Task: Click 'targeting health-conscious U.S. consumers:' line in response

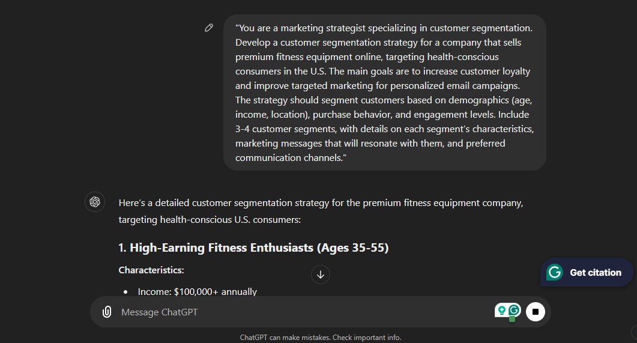Action: coord(210,220)
